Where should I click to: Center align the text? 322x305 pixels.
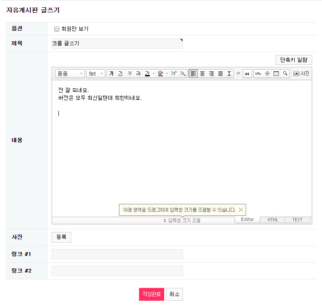pyautogui.click(x=202, y=74)
